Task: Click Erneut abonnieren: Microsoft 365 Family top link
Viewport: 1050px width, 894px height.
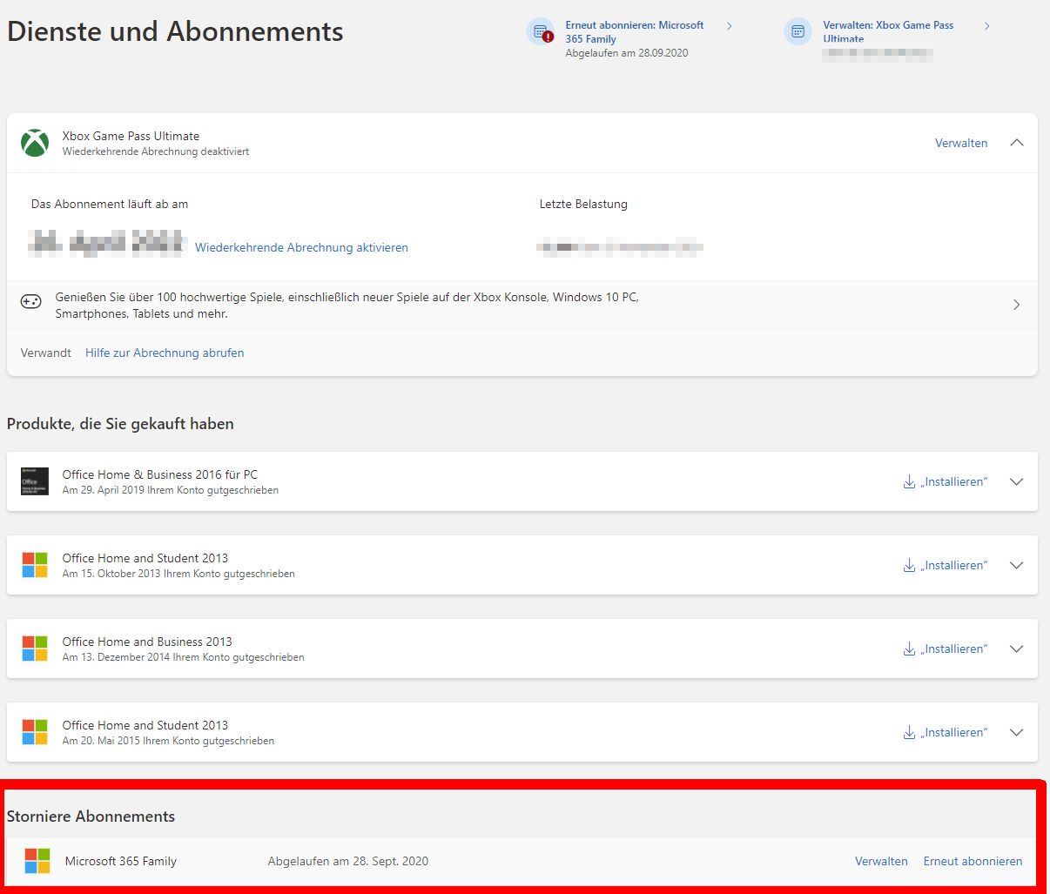Action: (x=635, y=32)
